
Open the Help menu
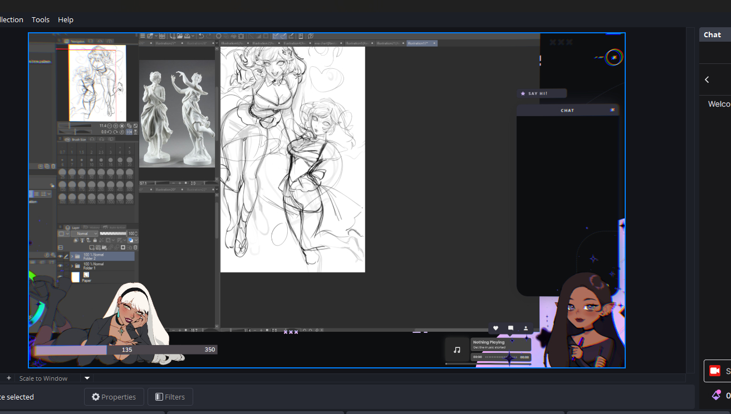click(66, 19)
